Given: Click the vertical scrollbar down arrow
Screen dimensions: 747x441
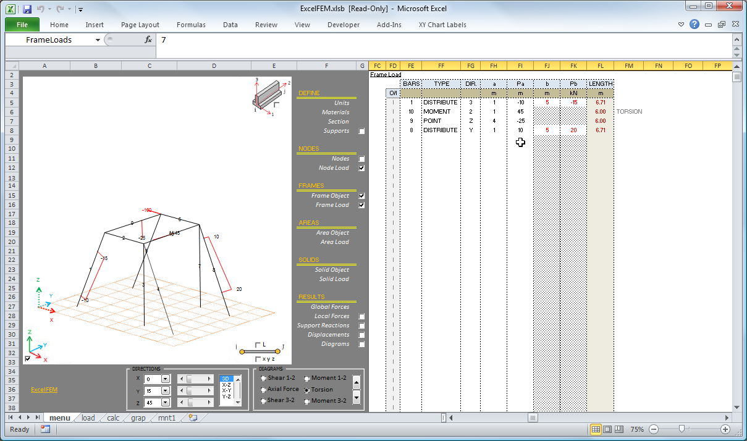Looking at the screenshot, I should [x=736, y=406].
